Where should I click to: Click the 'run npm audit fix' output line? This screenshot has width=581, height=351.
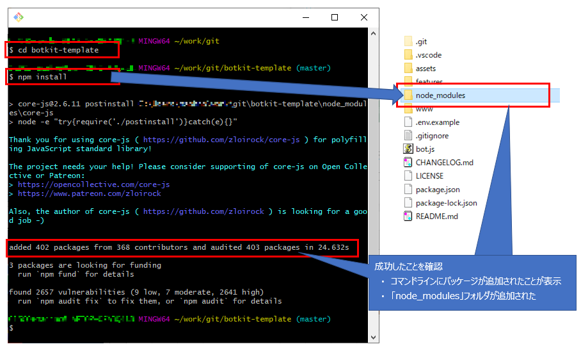coord(150,301)
